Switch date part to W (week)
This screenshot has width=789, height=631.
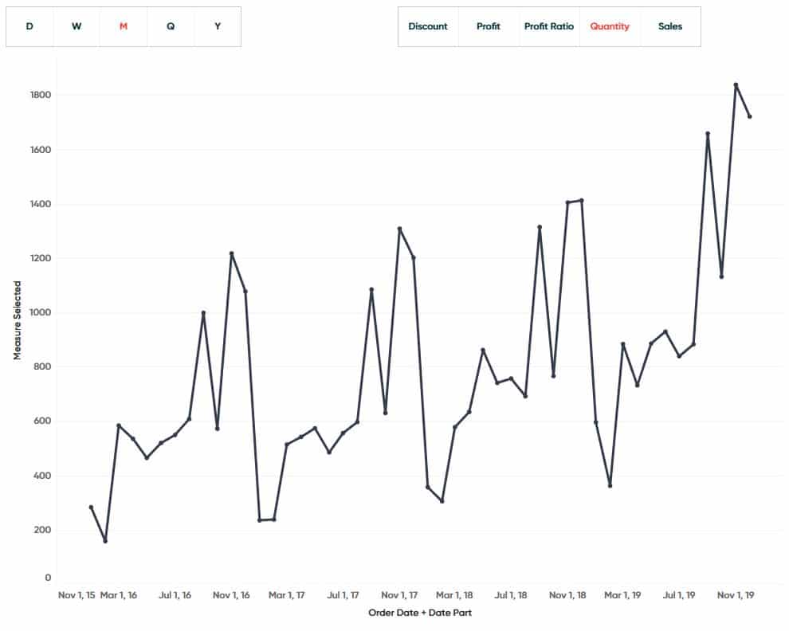pos(77,26)
